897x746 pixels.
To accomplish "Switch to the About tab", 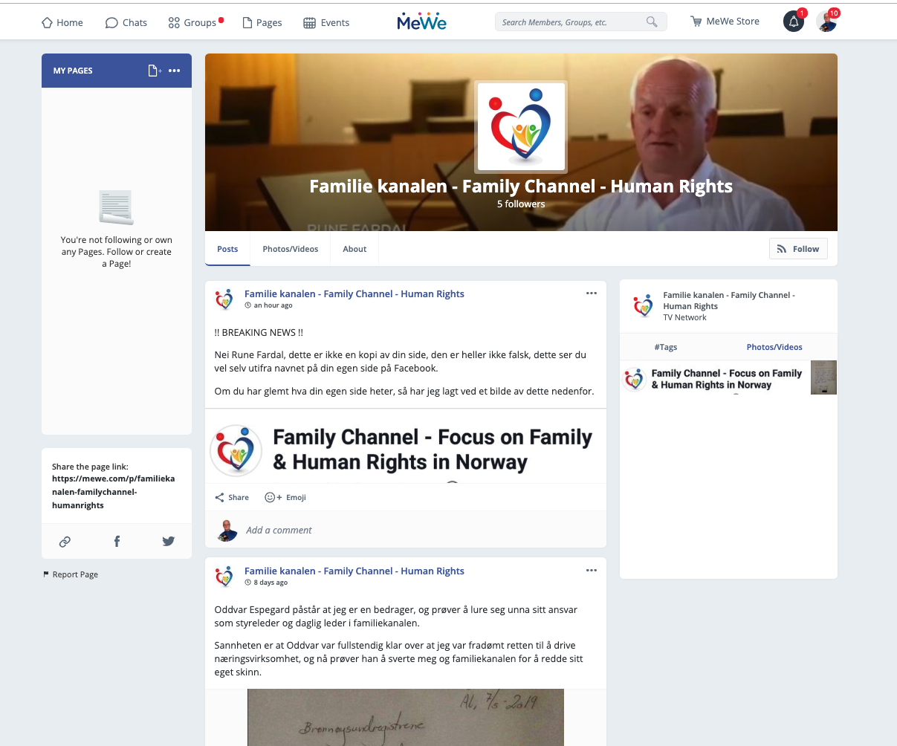I will (354, 249).
